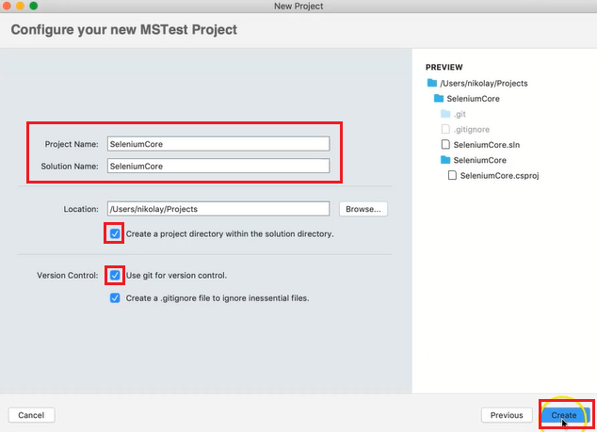Toggle Create a project directory checkbox

pos(115,233)
